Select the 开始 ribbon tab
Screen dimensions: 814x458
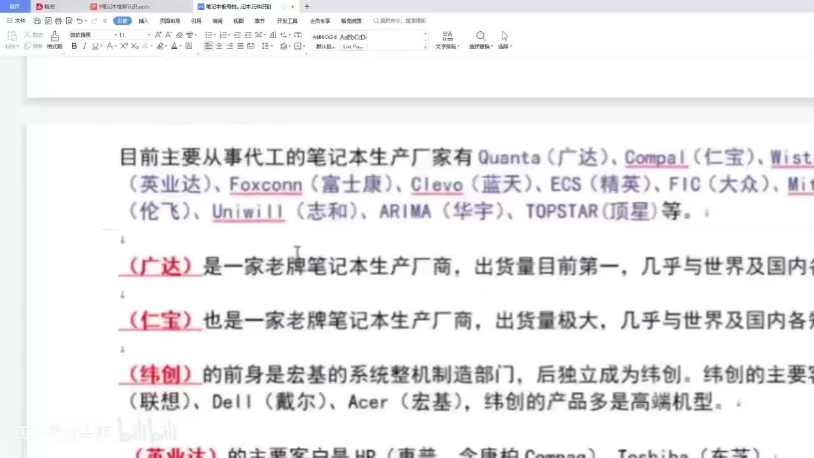[122, 21]
